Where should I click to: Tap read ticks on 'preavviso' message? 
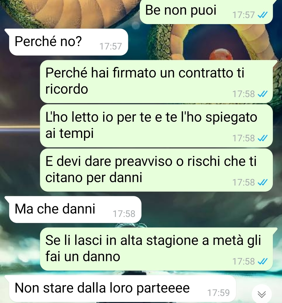point(262,182)
